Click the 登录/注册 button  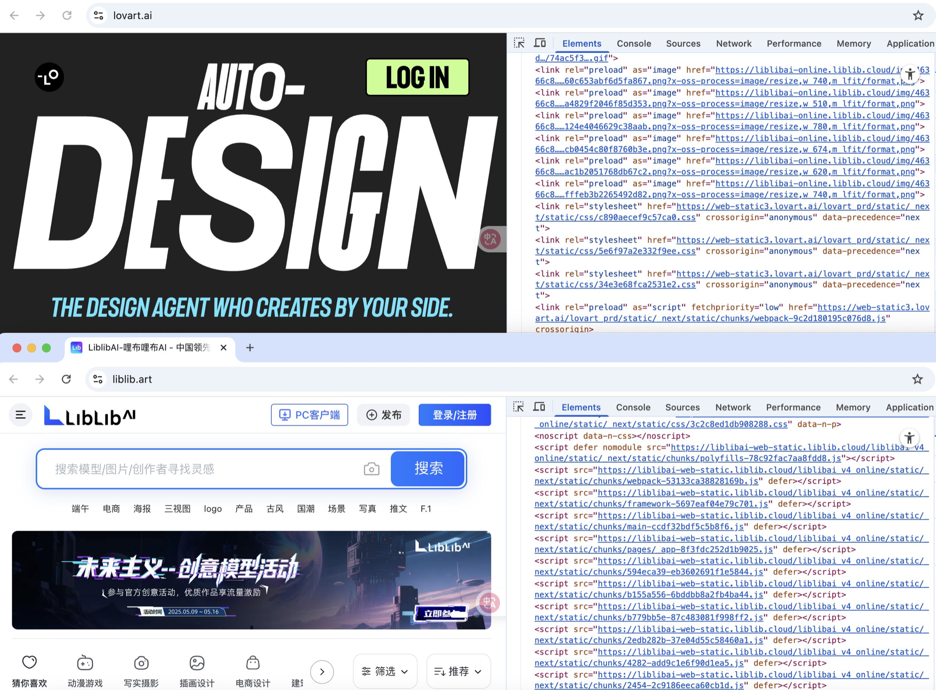click(455, 415)
